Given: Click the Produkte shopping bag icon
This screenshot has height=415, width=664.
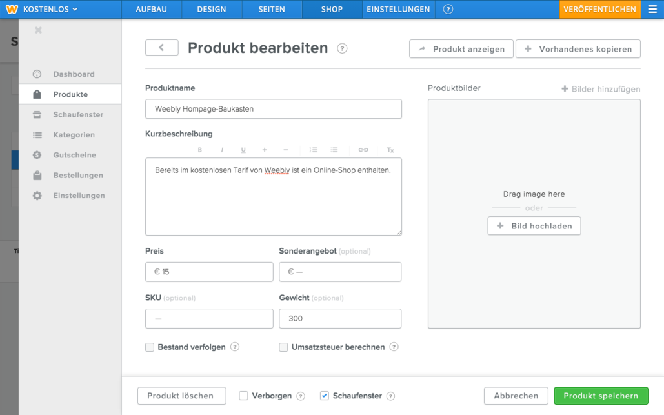Looking at the screenshot, I should point(37,94).
